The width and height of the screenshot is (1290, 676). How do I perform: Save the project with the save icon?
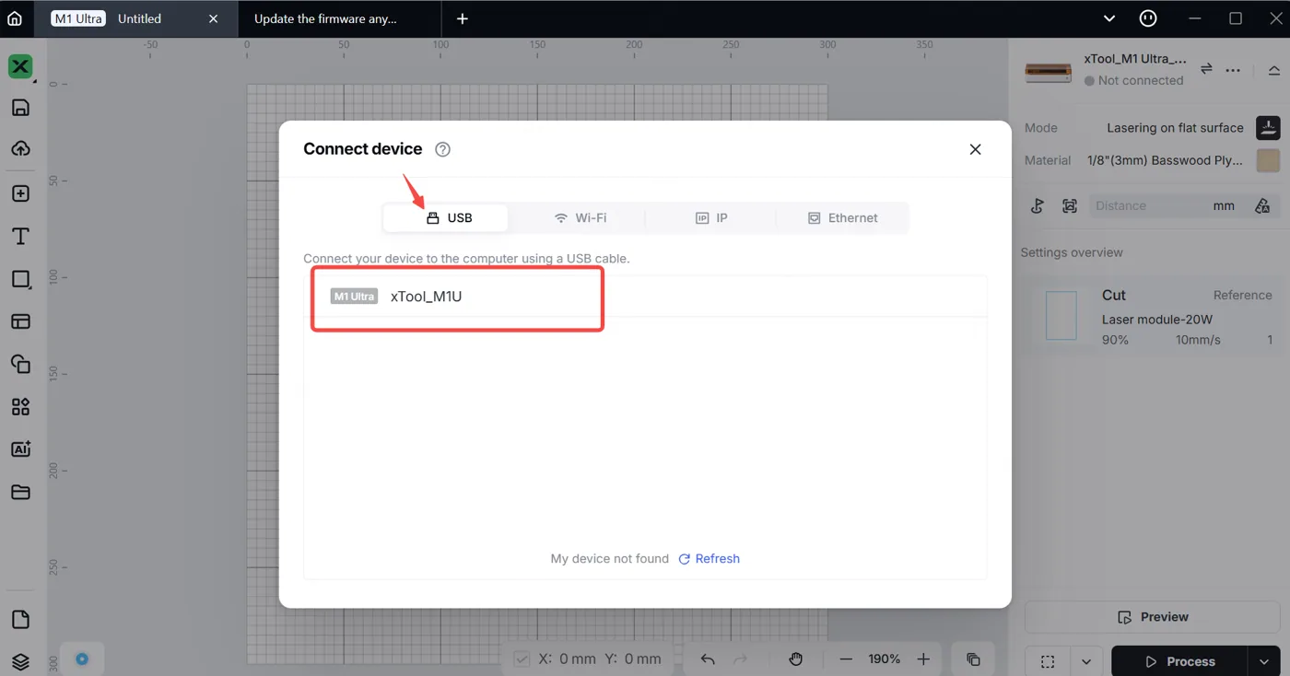click(x=20, y=108)
